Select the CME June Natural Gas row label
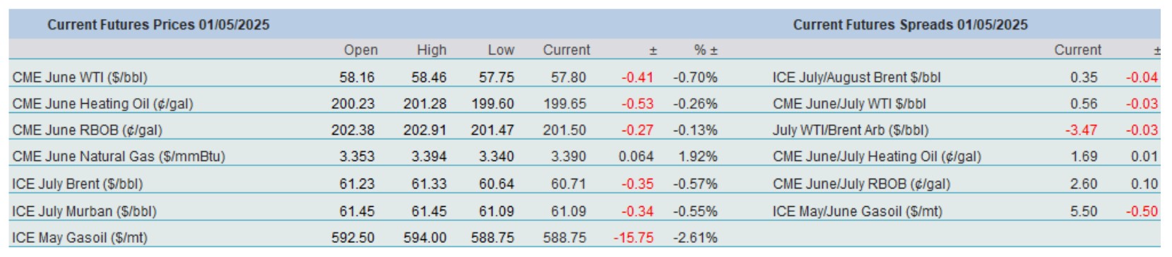 [119, 157]
